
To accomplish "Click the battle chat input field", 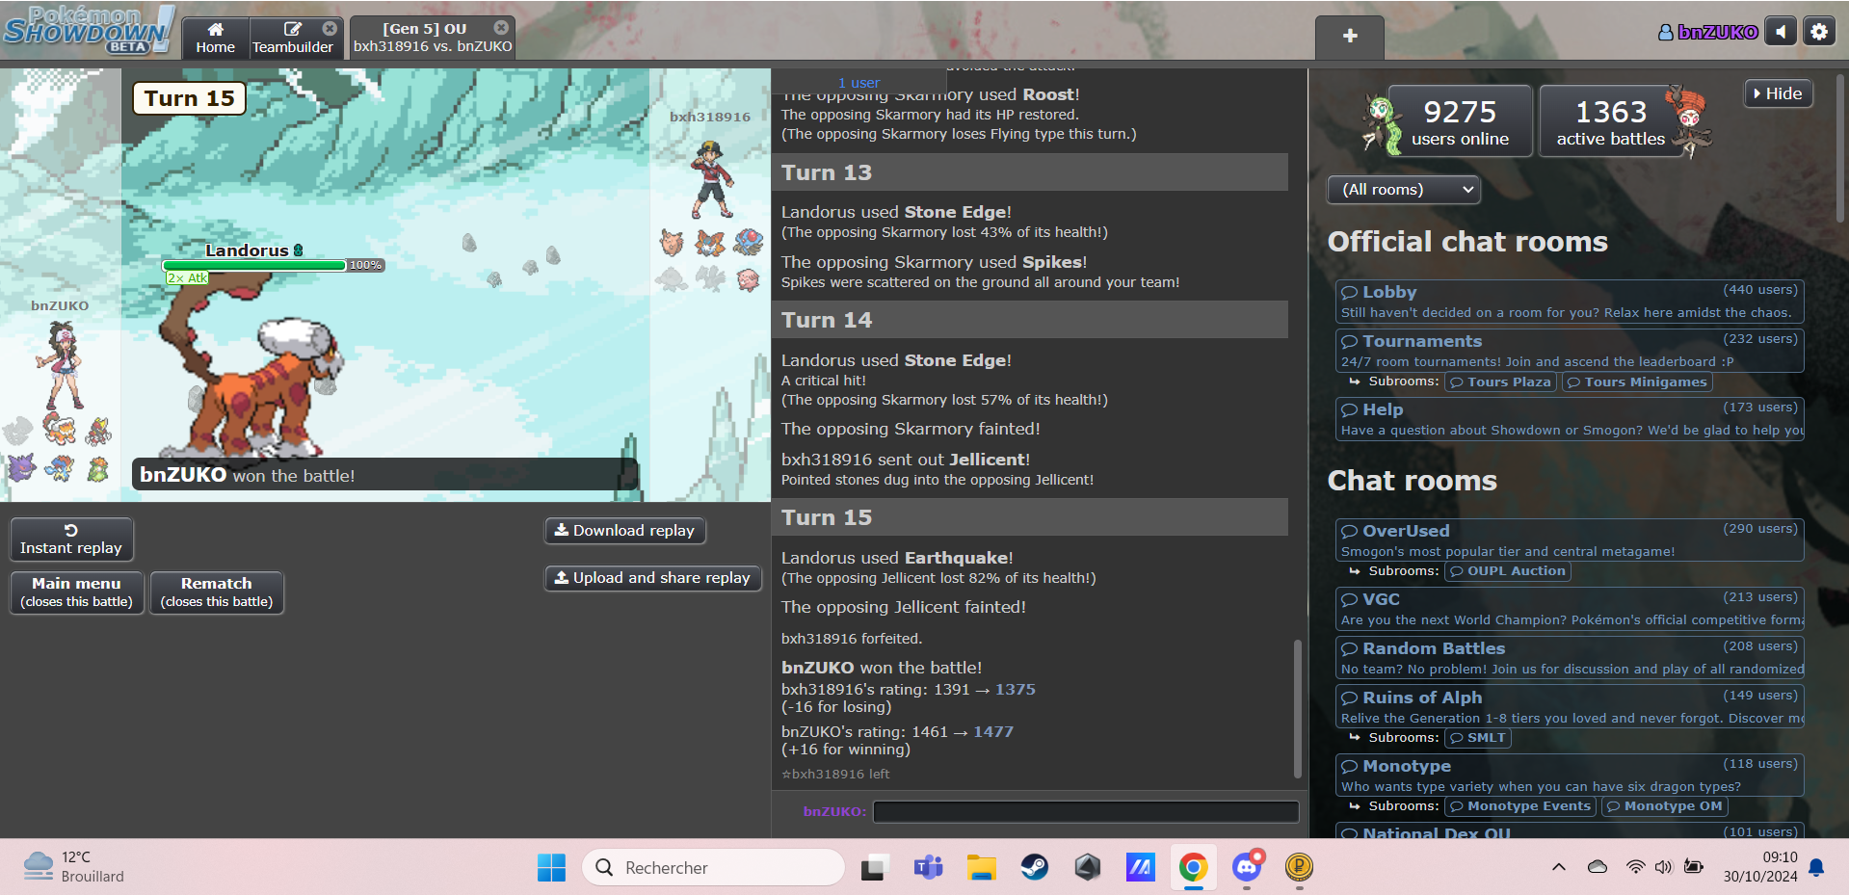I will point(1085,811).
